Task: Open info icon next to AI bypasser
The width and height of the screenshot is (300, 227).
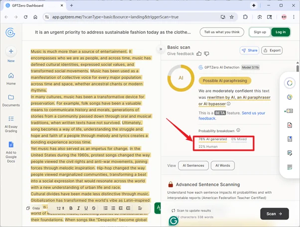Action: [x=229, y=104]
